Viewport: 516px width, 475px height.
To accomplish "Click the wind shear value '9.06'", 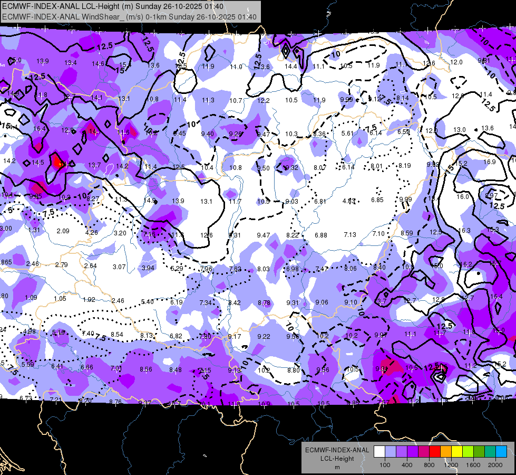I will pos(322,302).
